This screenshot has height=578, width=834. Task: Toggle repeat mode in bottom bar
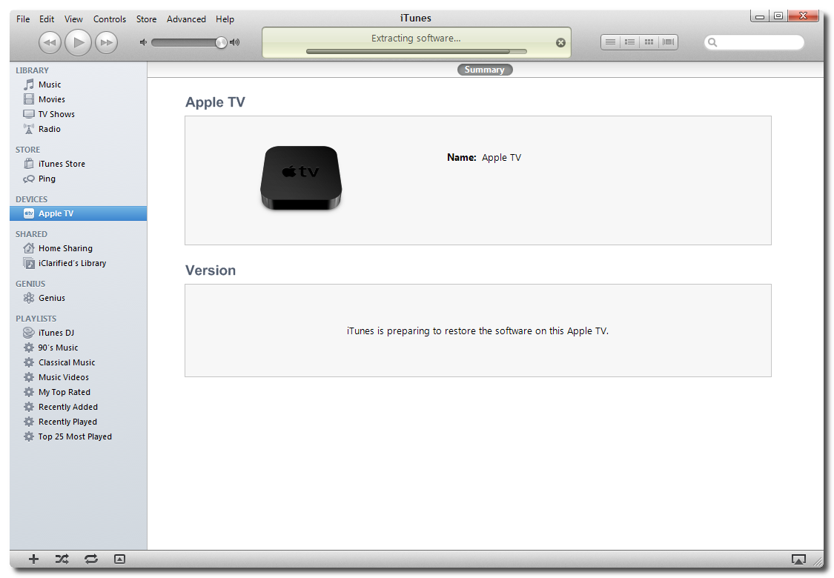[91, 559]
